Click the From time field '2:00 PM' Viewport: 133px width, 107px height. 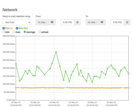pyautogui.click(x=68, y=22)
